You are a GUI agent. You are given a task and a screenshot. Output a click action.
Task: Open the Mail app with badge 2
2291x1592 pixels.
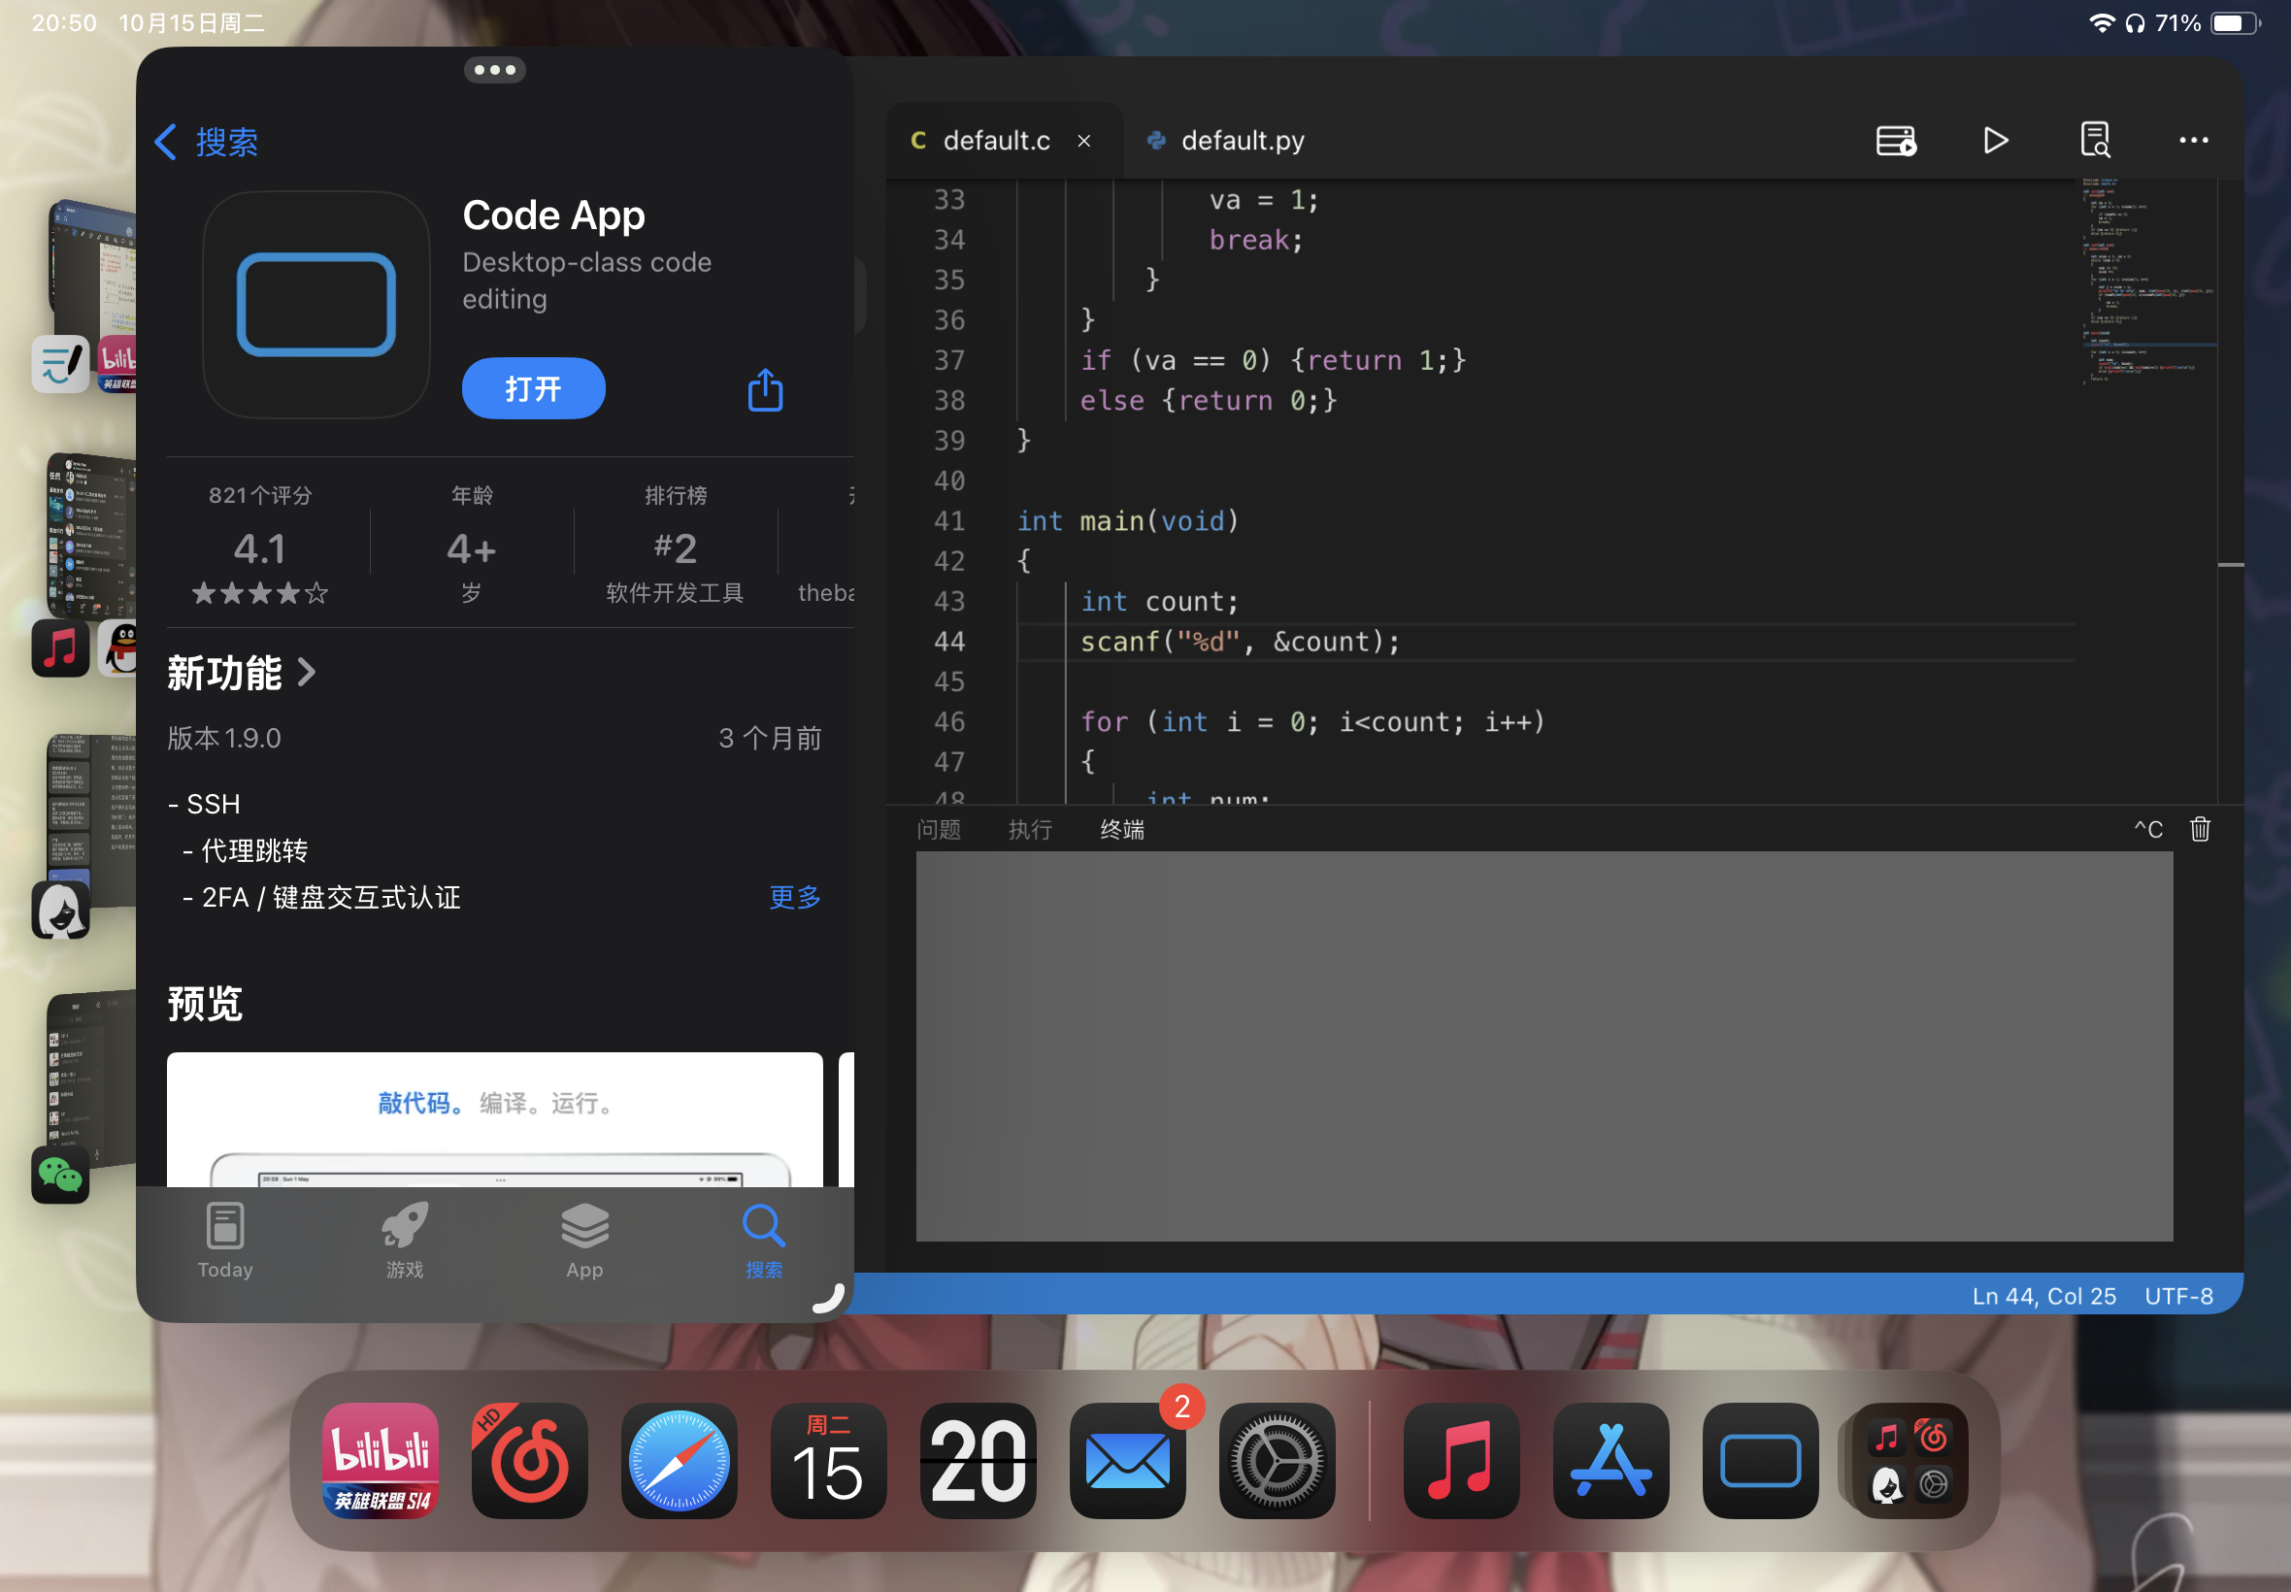coord(1127,1460)
